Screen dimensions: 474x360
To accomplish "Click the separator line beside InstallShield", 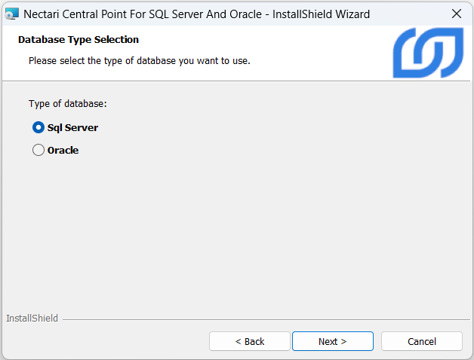I will coord(264,319).
